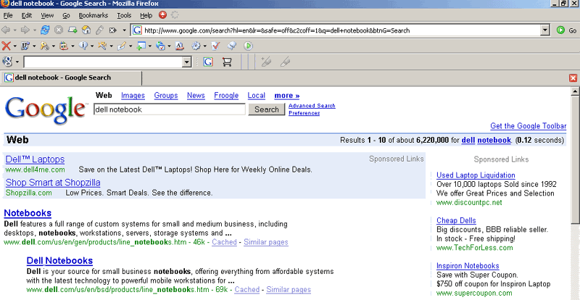The height and width of the screenshot is (300, 580).
Task: Click the 'Get the Google Toolbar' link
Action: [529, 126]
